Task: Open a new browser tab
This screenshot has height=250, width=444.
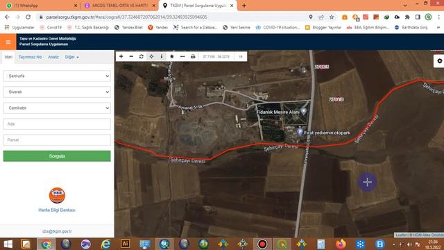Action: click(244, 6)
